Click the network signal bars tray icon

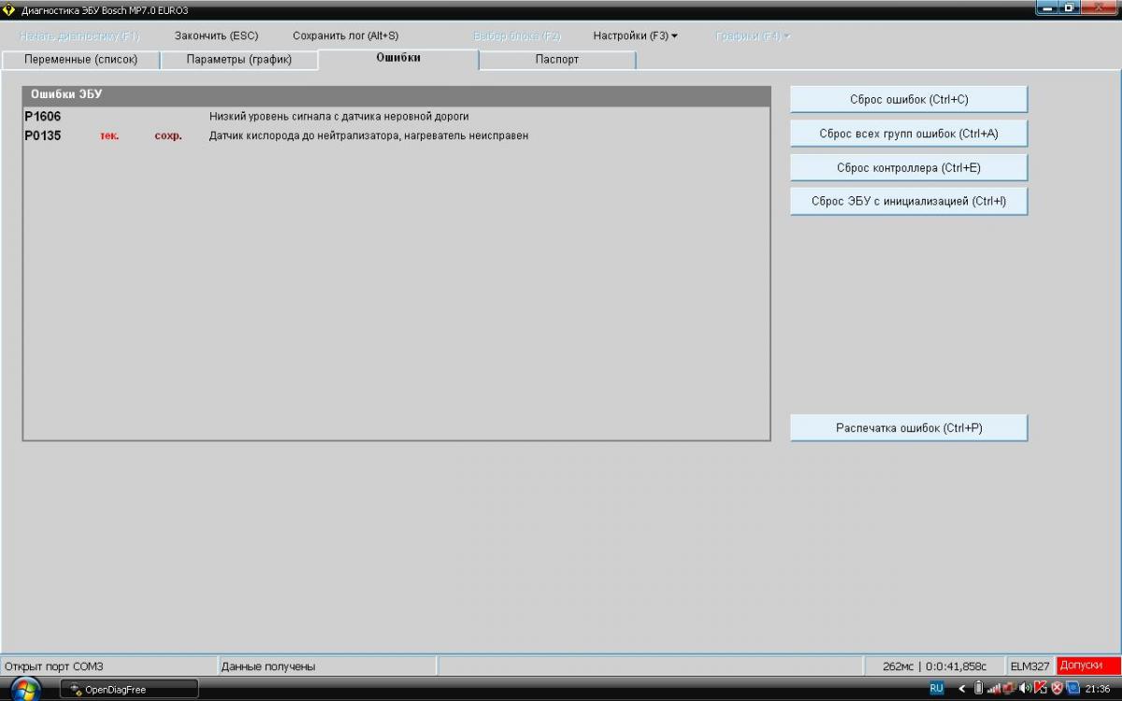pos(993,689)
